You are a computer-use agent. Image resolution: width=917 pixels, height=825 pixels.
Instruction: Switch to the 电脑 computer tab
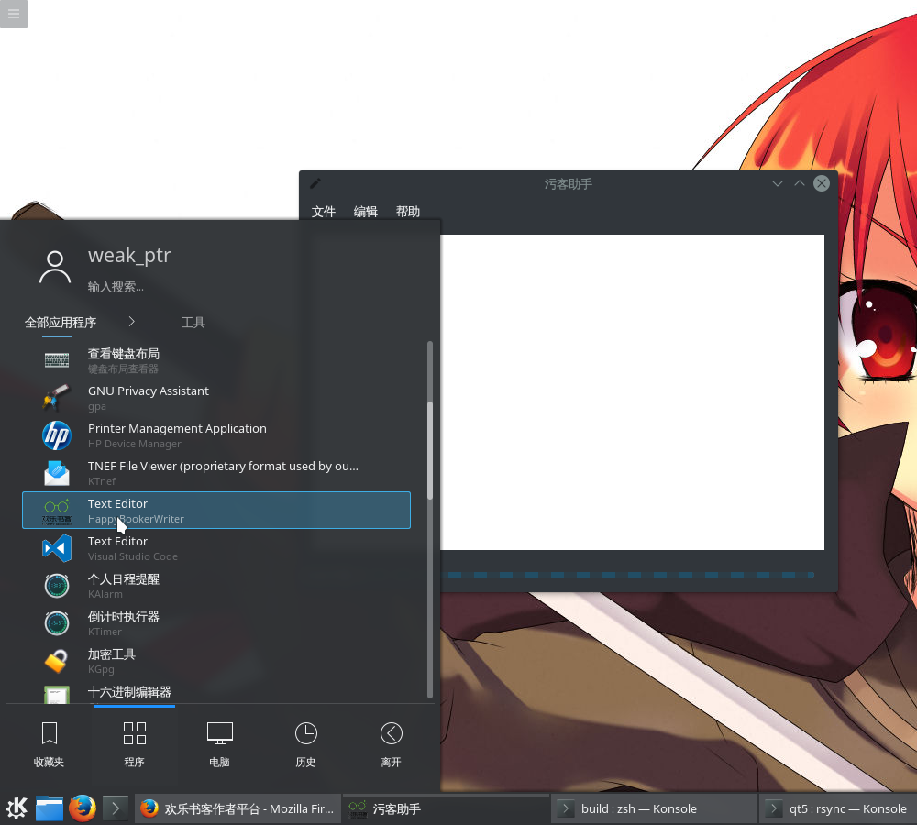coord(220,743)
